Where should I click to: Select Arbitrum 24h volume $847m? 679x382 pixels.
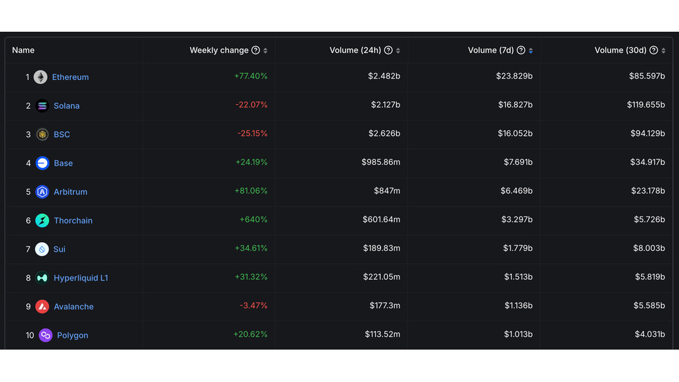point(387,191)
